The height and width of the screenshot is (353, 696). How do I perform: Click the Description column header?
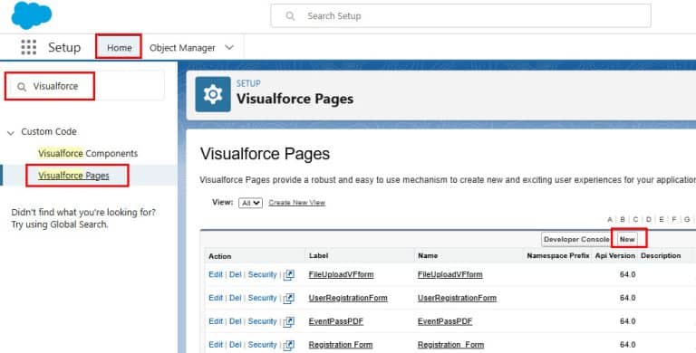[x=661, y=256]
